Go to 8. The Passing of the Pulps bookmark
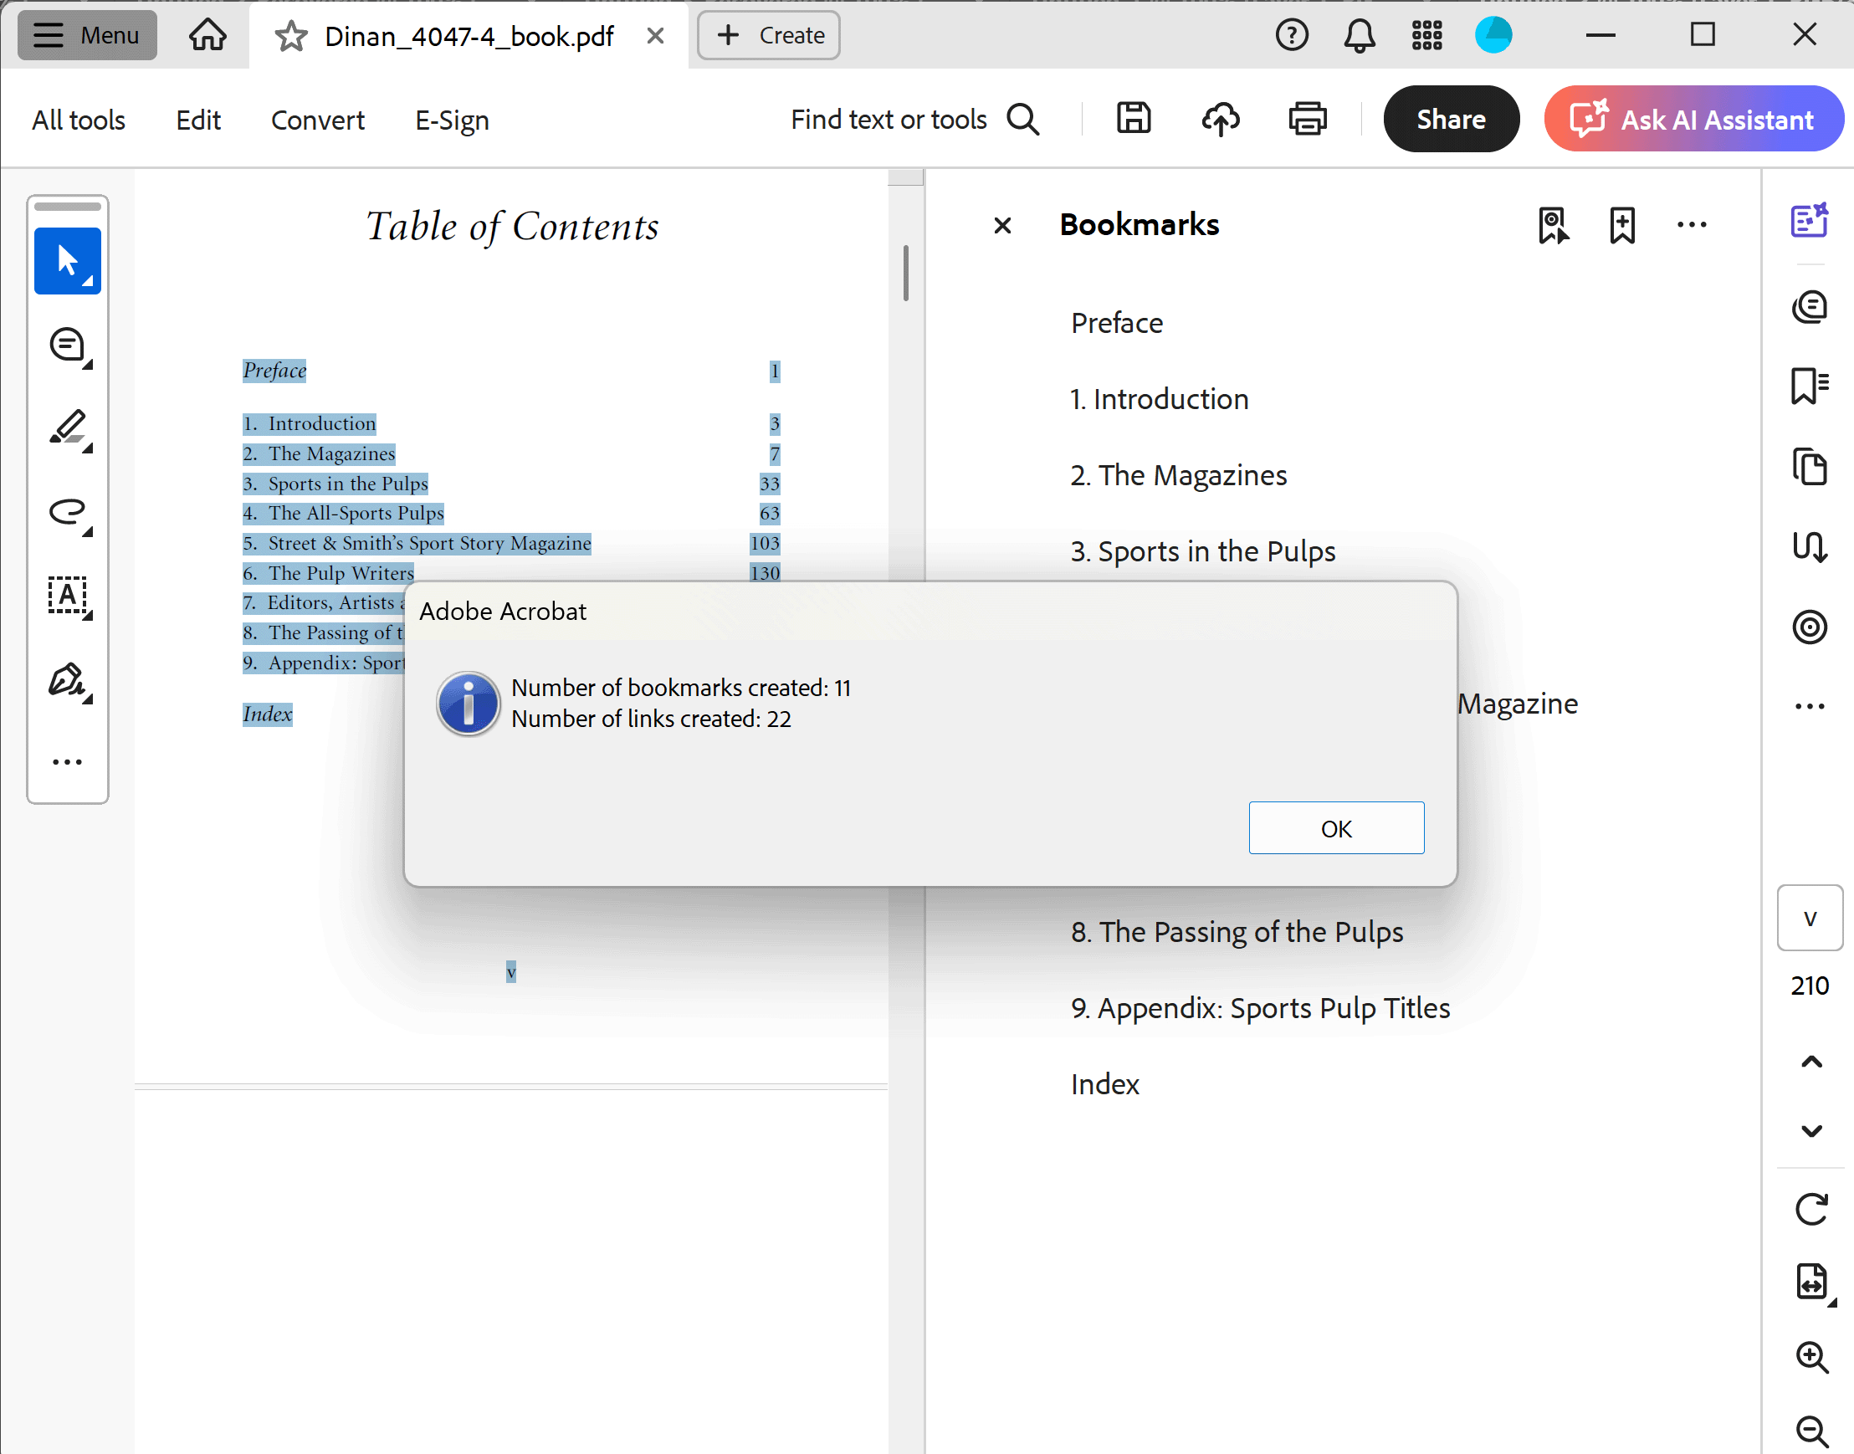 (1237, 932)
